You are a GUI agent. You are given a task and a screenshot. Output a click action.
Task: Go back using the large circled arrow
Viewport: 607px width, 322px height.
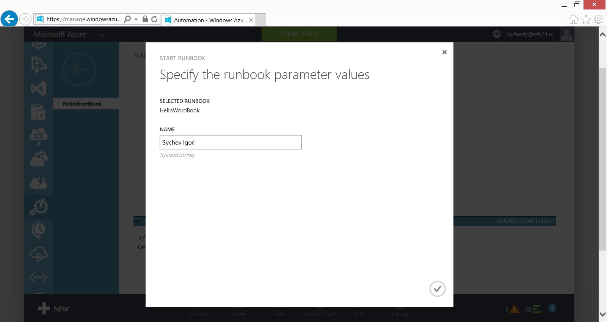click(x=79, y=70)
